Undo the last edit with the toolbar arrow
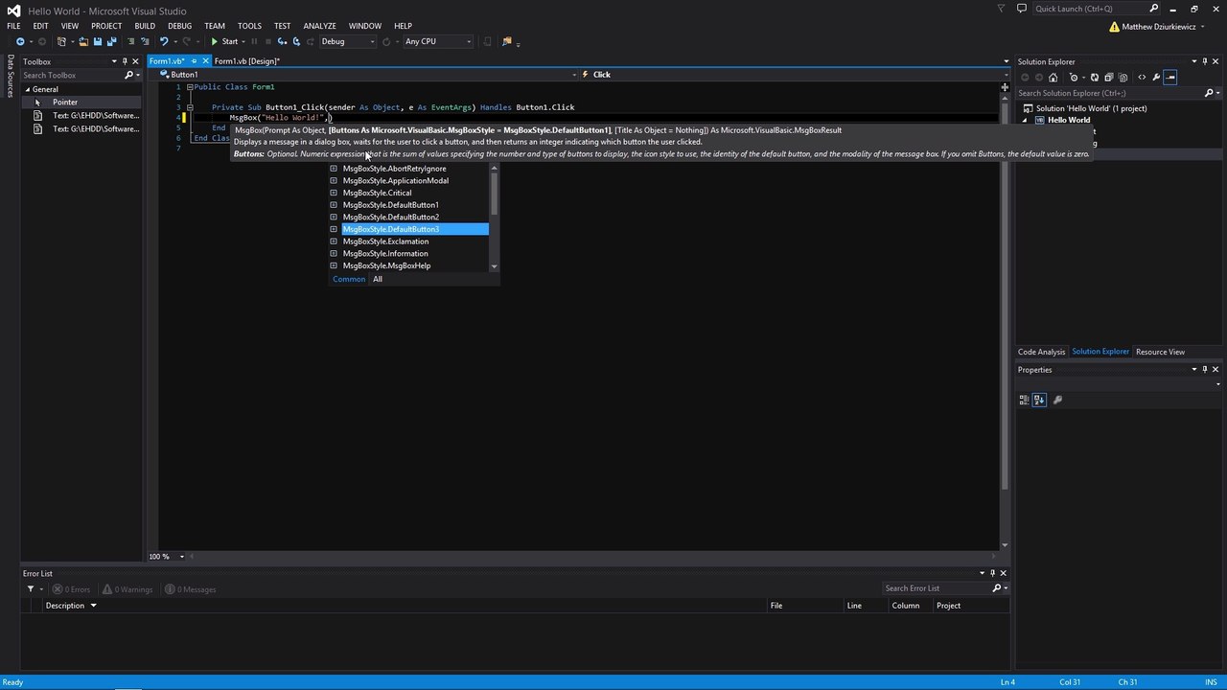Viewport: 1227px width, 690px height. (164, 41)
